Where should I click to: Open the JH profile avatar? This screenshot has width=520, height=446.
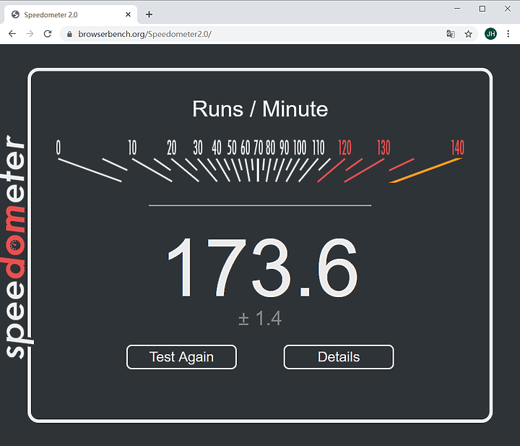(490, 33)
